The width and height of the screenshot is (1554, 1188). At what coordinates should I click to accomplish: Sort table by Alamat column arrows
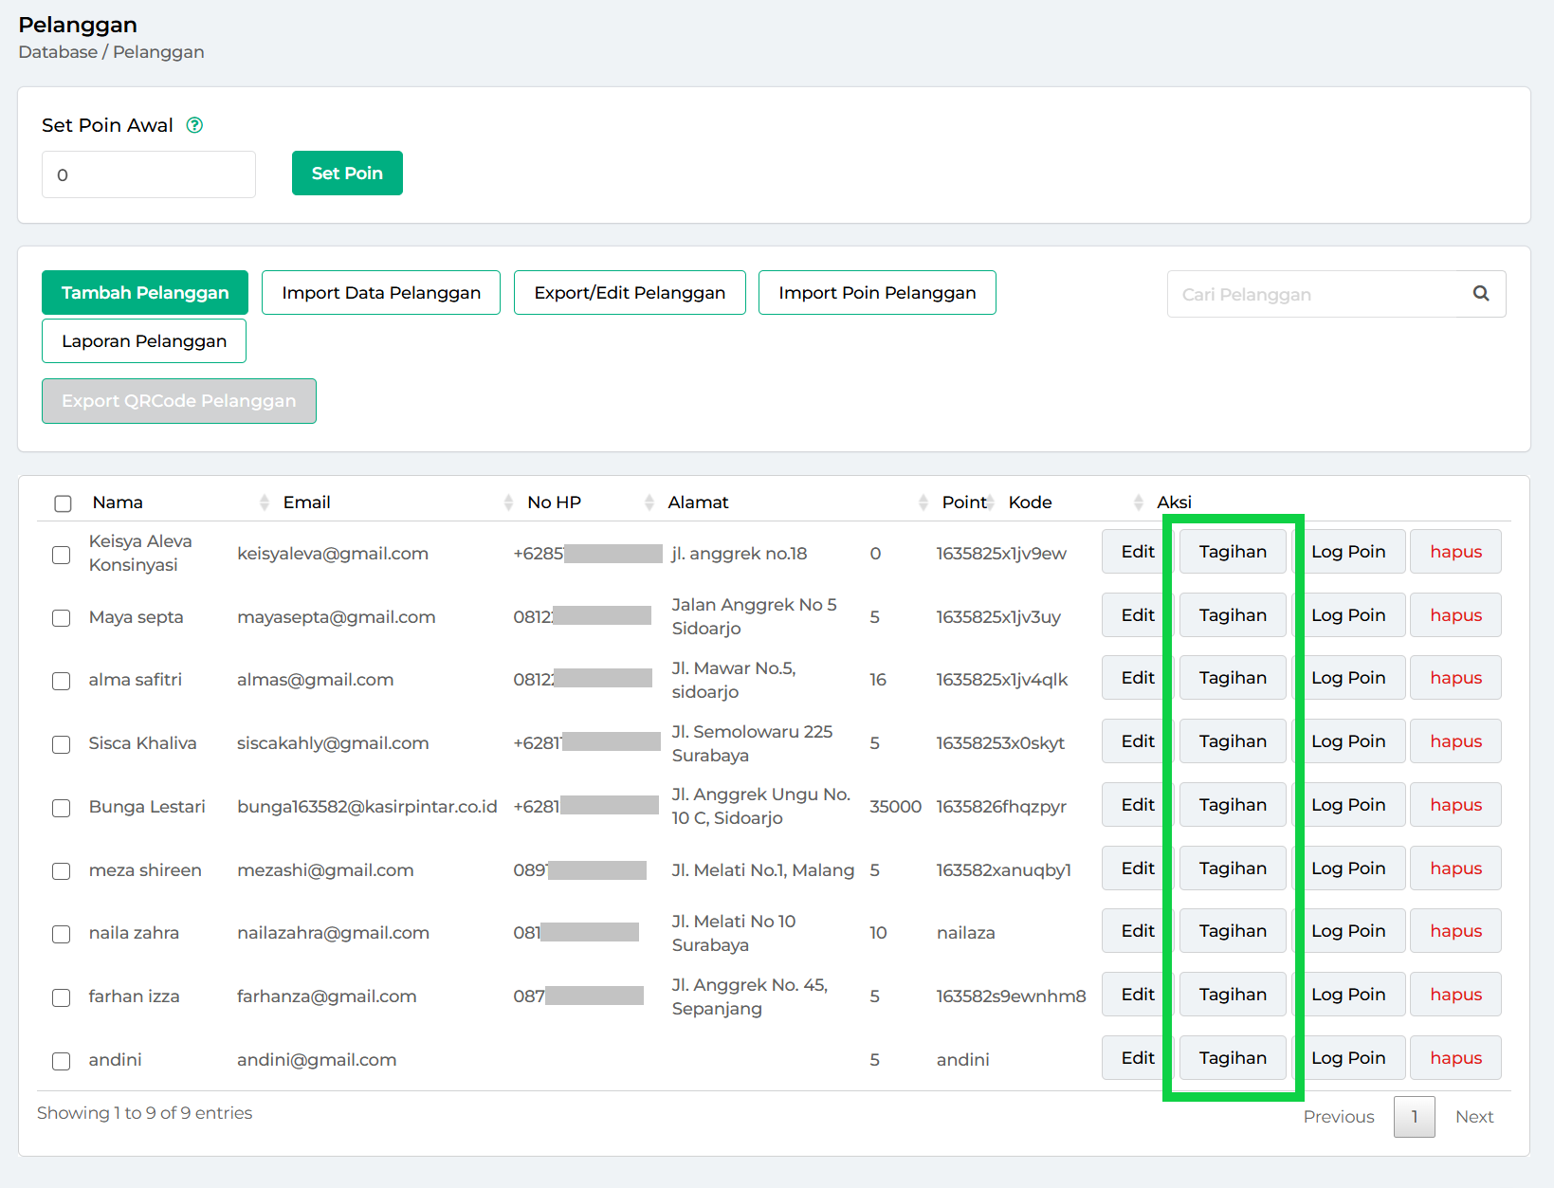point(923,503)
